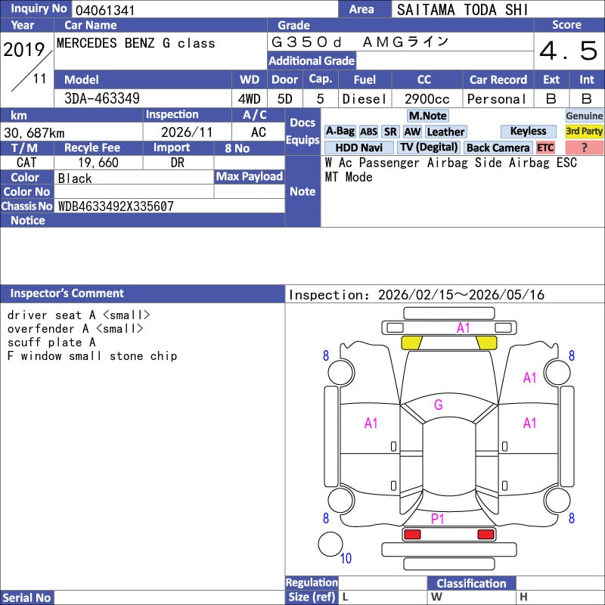Select the spare tire circle marked 10

tap(330, 544)
